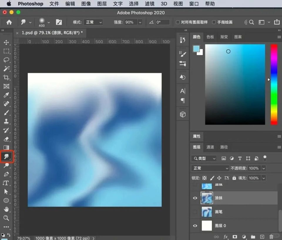Enable 手指绘画 checkbox
282x240 pixels.
click(x=214, y=22)
